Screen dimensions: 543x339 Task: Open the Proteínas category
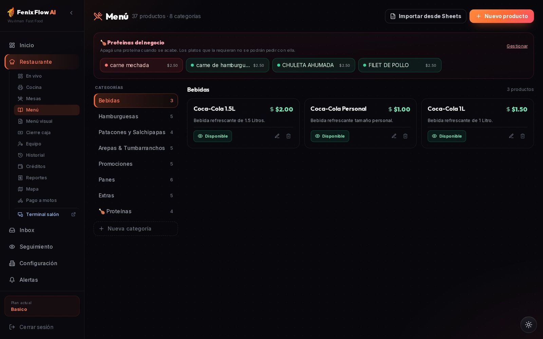136,211
